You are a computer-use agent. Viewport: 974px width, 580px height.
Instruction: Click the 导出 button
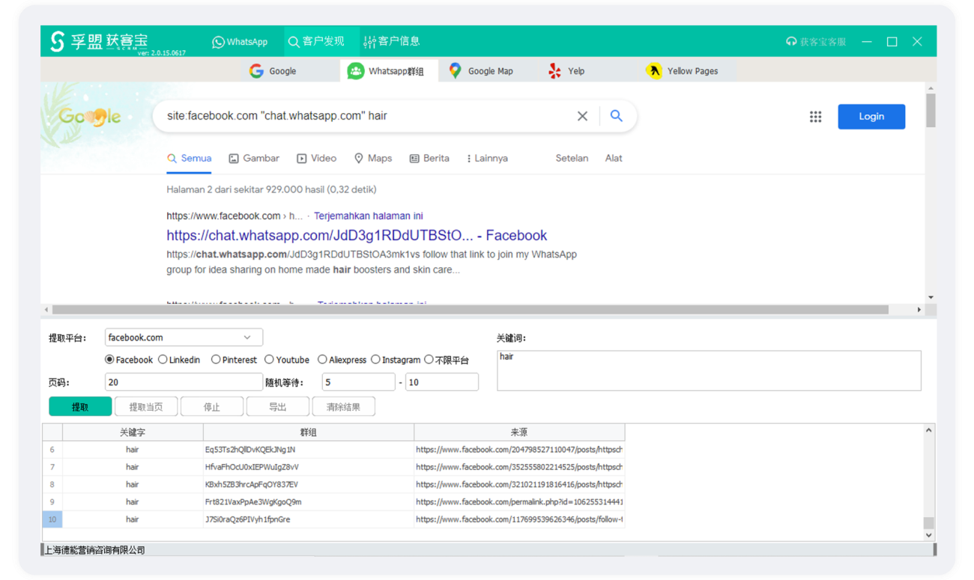point(278,407)
